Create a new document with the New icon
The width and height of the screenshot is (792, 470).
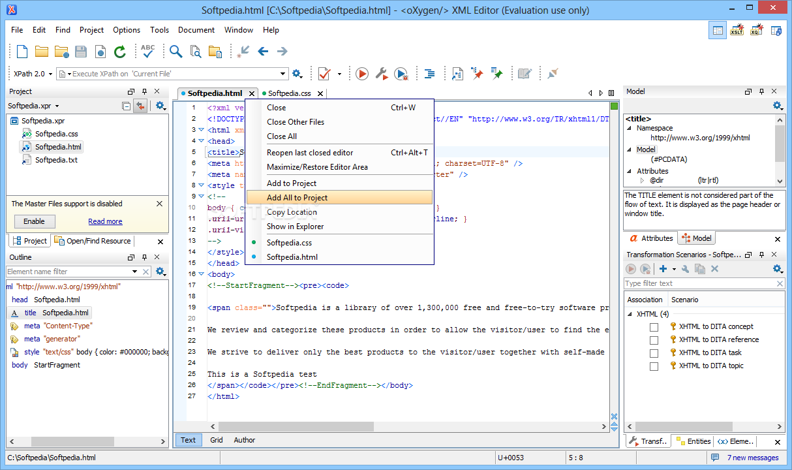pyautogui.click(x=22, y=52)
